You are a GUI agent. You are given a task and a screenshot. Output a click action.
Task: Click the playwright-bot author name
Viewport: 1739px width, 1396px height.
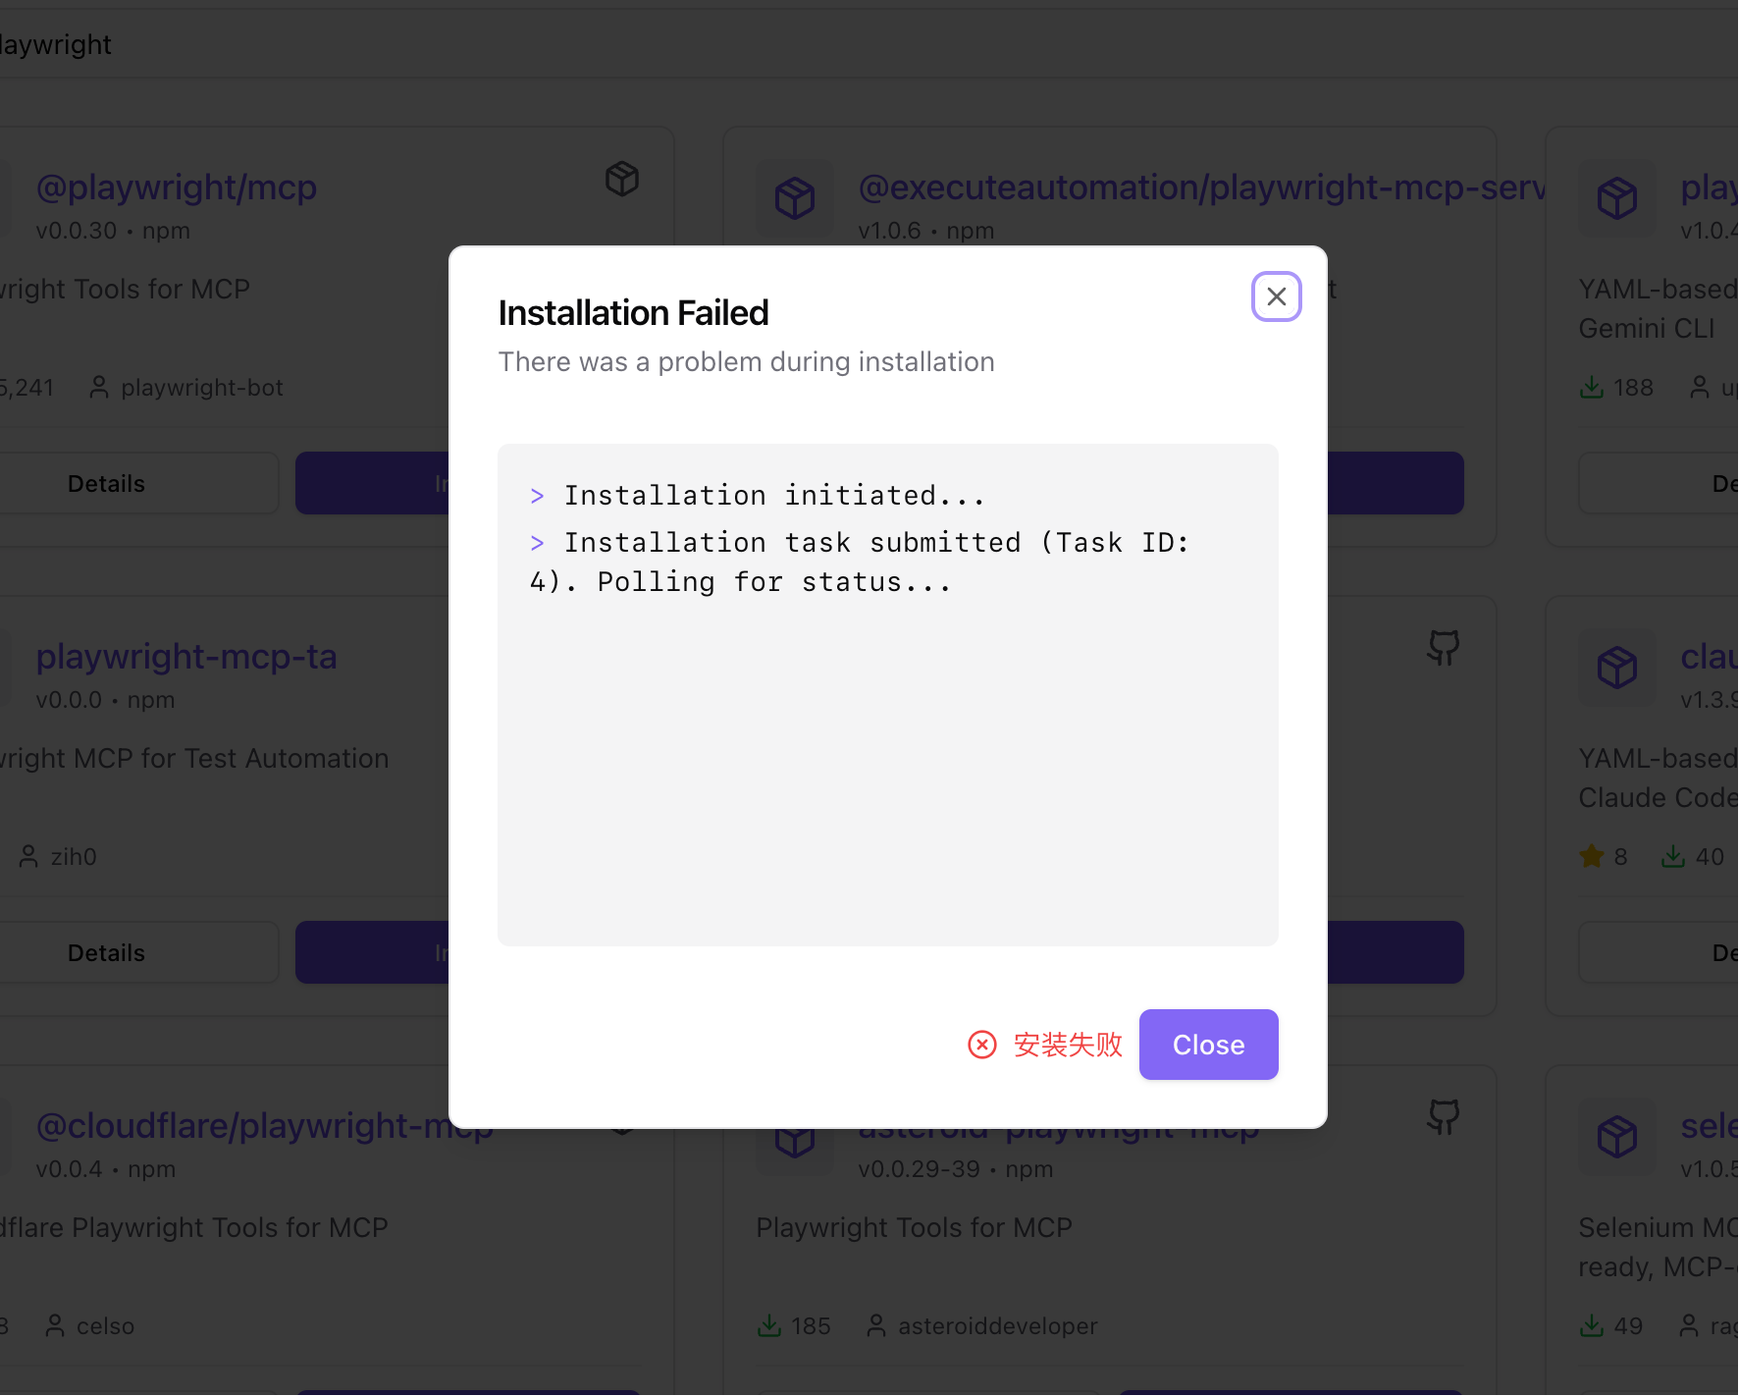click(x=202, y=388)
